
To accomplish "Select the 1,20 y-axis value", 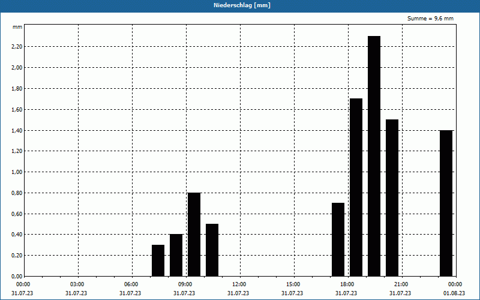I will [x=17, y=151].
